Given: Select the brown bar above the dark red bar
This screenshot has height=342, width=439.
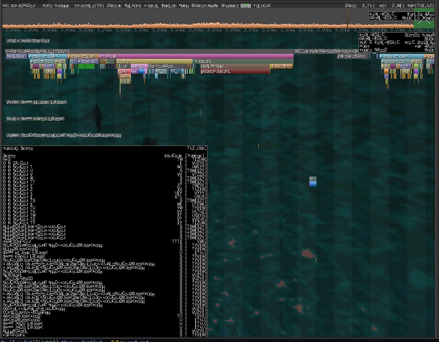Looking at the screenshot, I should pyautogui.click(x=235, y=67).
